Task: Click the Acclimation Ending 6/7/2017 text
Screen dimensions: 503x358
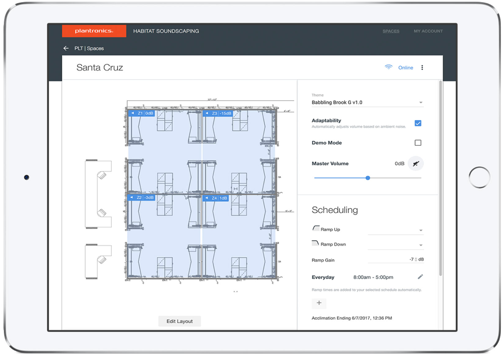Action: click(351, 318)
